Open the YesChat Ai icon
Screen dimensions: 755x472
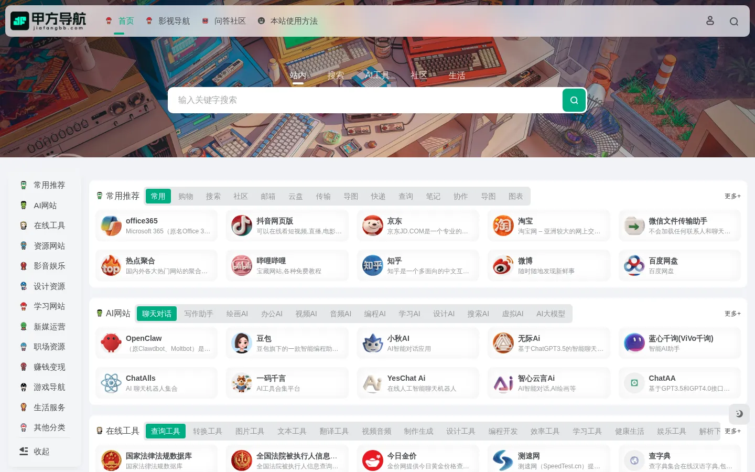tap(373, 383)
